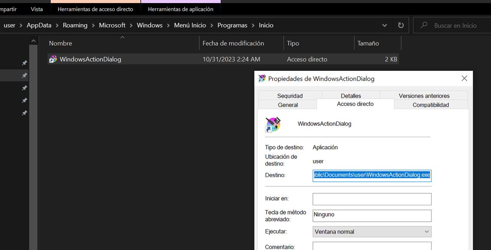
Task: Refresh the current folder view
Action: pyautogui.click(x=401, y=25)
